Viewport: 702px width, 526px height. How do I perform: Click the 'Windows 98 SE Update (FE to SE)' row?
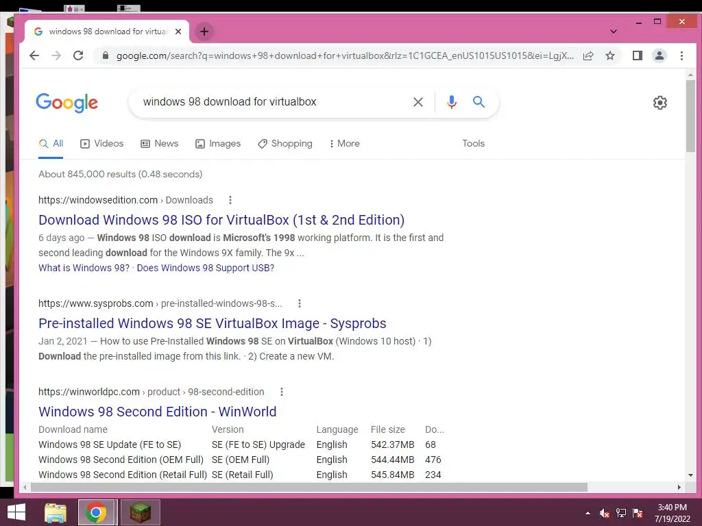click(x=241, y=444)
